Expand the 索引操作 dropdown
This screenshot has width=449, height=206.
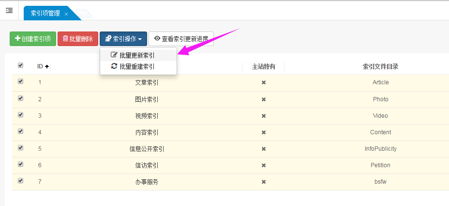[123, 39]
